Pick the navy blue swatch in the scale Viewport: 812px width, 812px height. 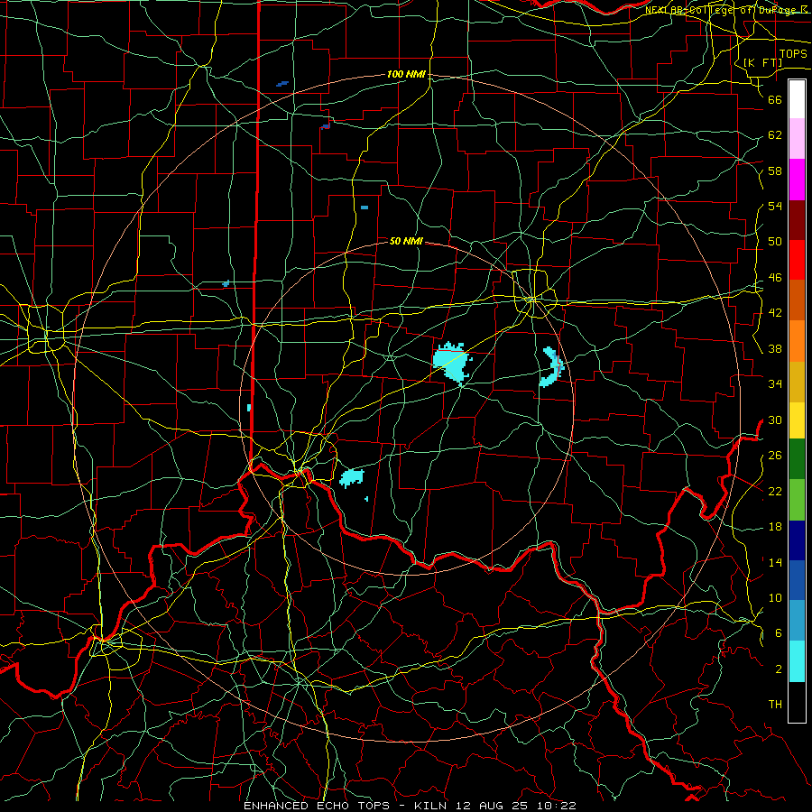coord(797,540)
